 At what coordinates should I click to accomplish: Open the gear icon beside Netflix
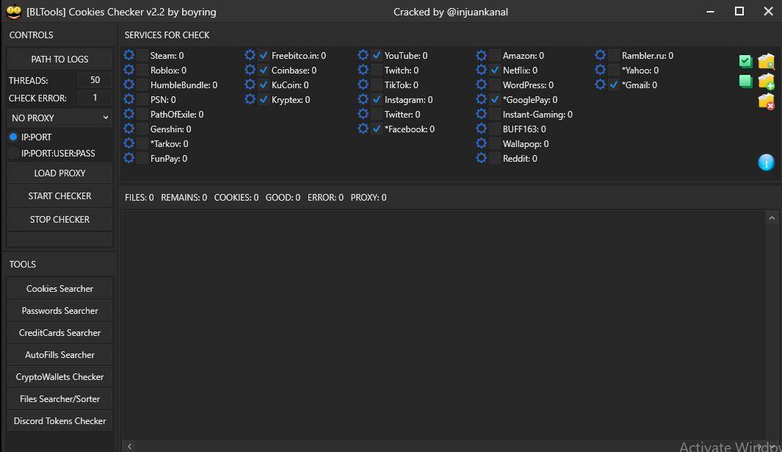[481, 70]
